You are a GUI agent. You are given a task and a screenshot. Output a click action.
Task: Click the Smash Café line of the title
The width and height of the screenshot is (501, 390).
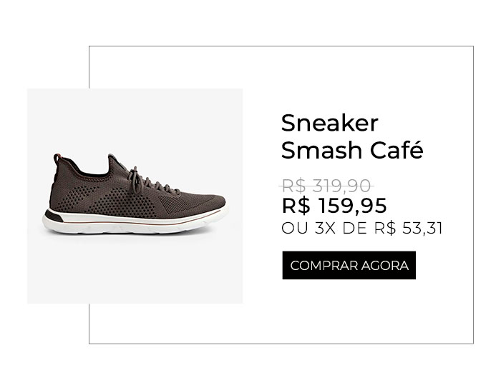click(352, 150)
